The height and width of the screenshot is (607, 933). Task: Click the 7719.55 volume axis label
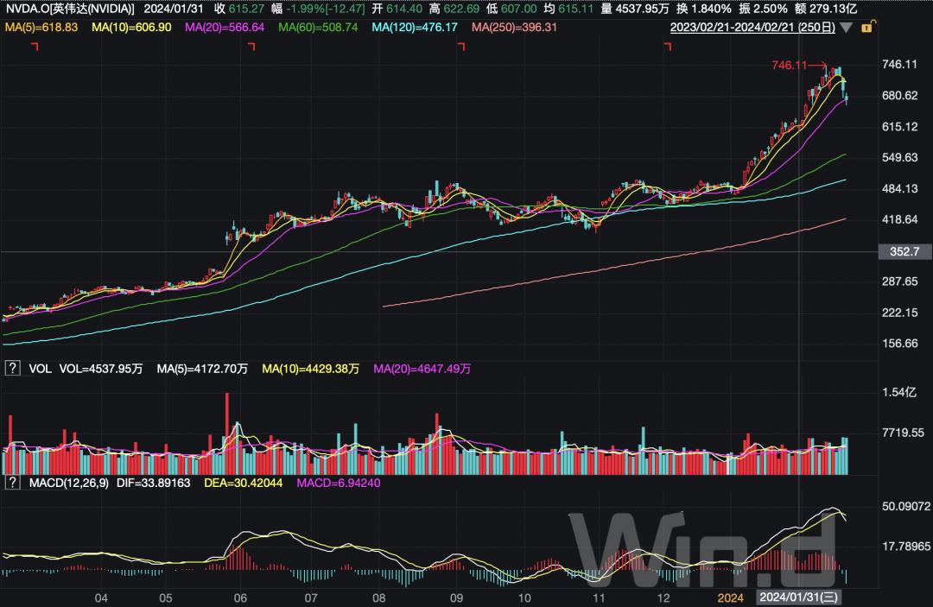(904, 433)
